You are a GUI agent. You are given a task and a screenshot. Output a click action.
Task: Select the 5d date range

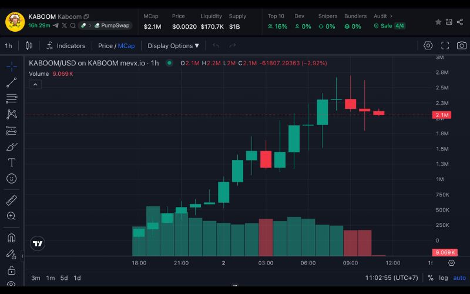coord(64,278)
